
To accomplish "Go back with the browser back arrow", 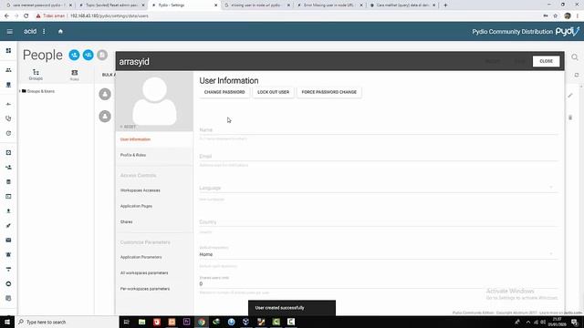I will [x=6, y=16].
